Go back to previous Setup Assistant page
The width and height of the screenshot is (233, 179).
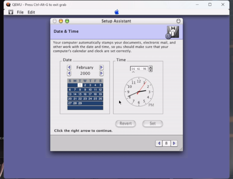pos(159,144)
